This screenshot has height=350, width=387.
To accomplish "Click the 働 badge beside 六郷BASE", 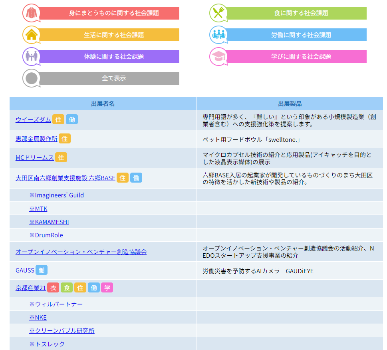I will pos(136,178).
